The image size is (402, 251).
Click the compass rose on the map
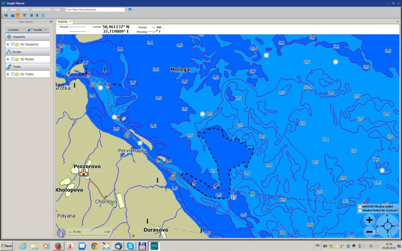pos(388,225)
